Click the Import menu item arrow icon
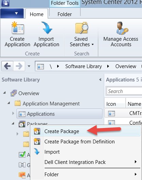This screenshot has height=180, width=142. 37,152
